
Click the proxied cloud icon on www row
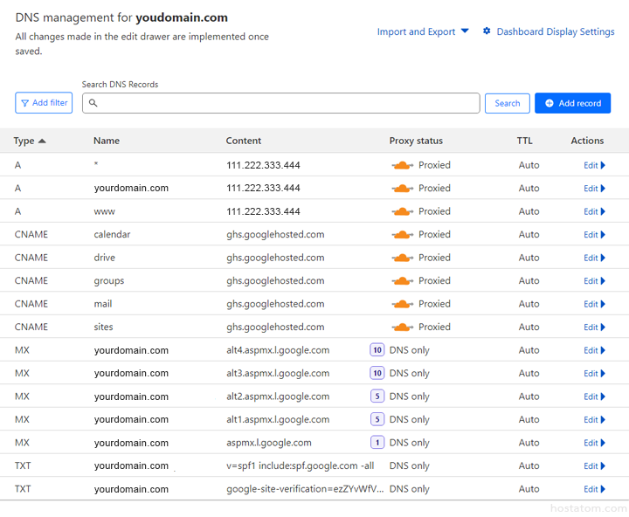(402, 211)
